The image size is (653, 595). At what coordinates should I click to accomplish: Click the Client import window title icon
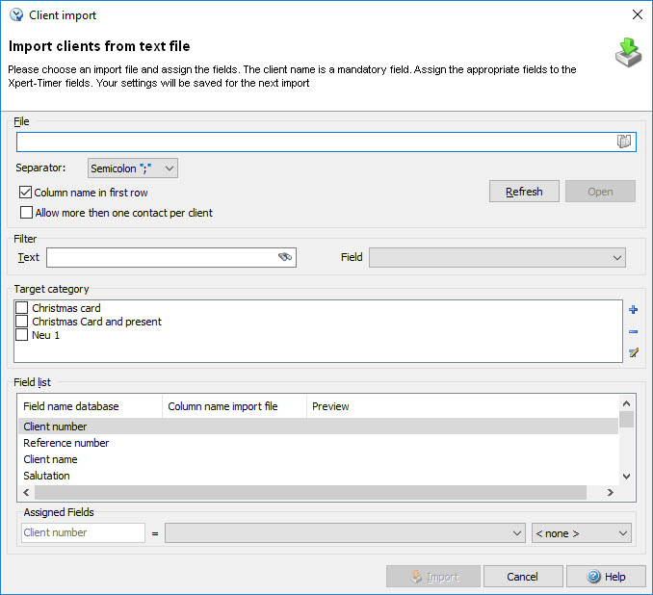tap(15, 15)
